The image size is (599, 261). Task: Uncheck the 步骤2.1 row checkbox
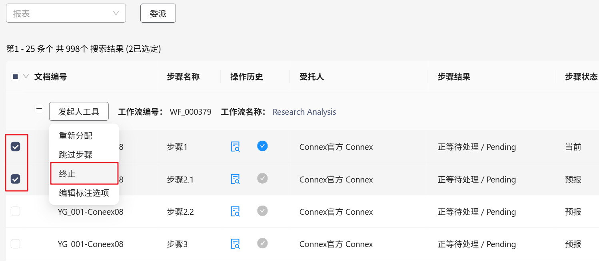tap(16, 179)
